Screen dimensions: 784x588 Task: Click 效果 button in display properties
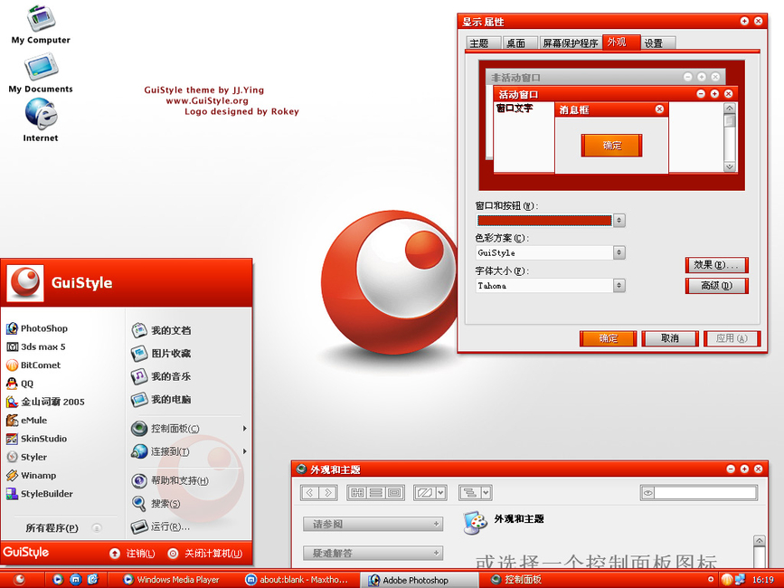tap(716, 265)
